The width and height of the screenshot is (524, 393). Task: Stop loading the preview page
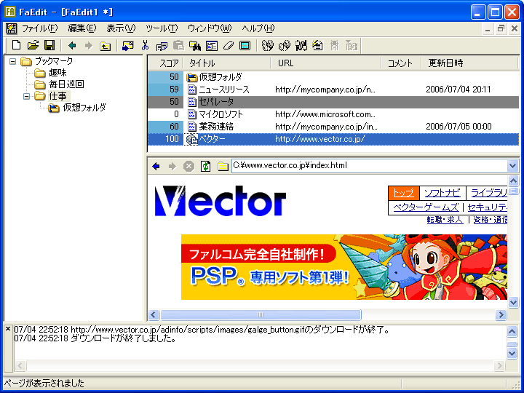(188, 166)
